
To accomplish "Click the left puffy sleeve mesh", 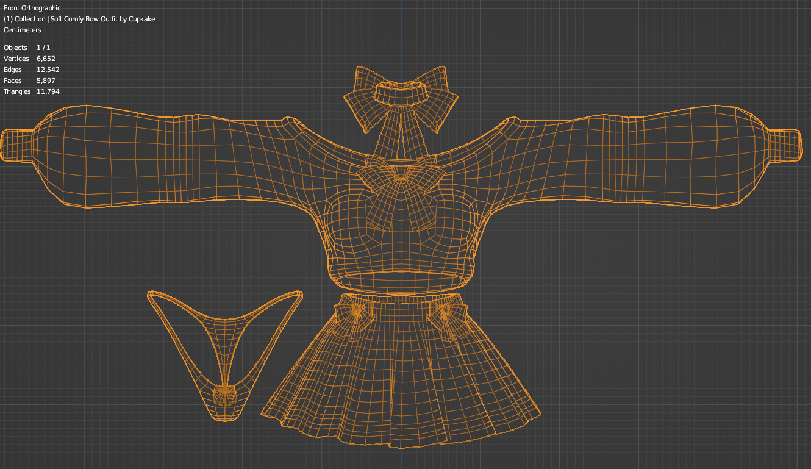I will click(x=152, y=159).
